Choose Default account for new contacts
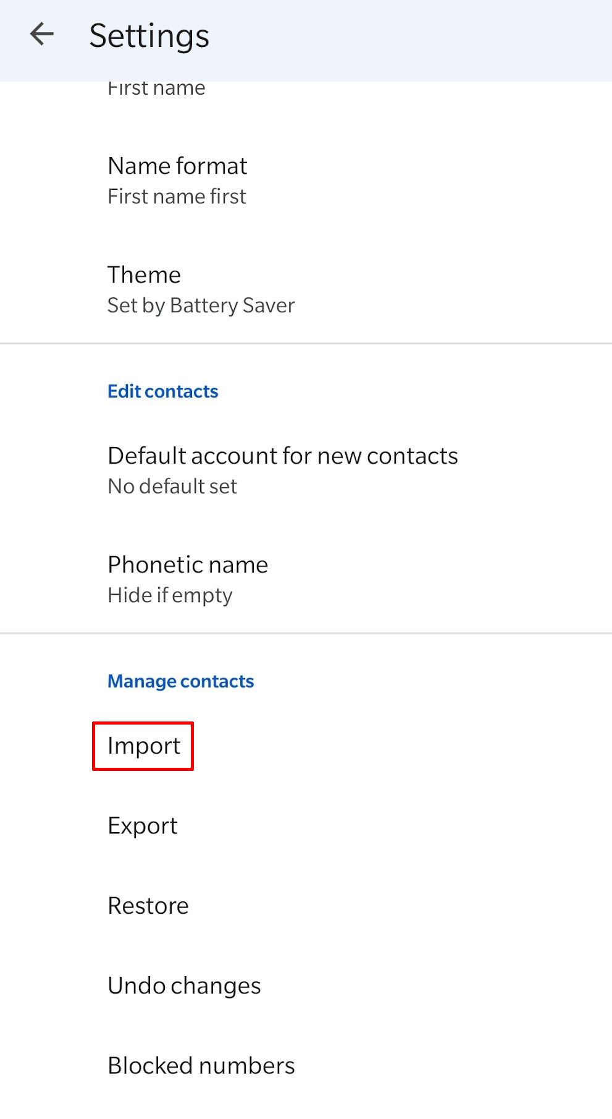This screenshot has width=612, height=1119. tap(282, 456)
